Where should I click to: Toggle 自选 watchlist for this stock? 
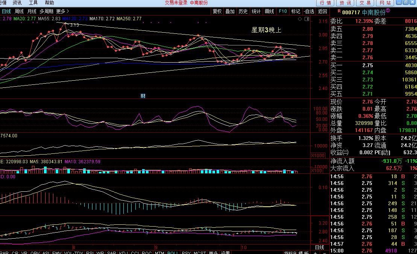click(309, 11)
